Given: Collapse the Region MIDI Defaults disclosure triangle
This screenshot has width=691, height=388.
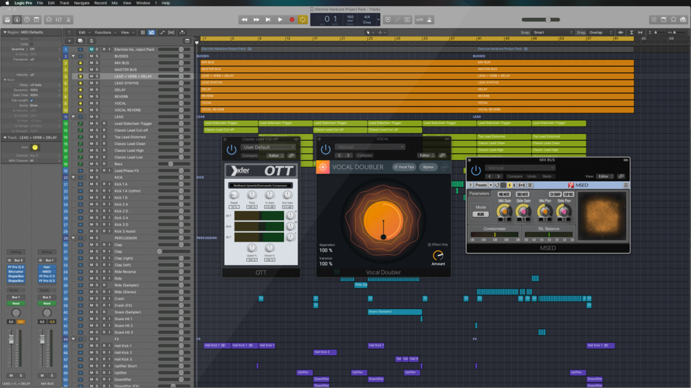Looking at the screenshot, I should 5,32.
